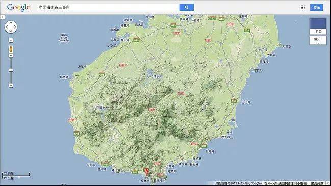This screenshot has height=186, width=331.
Task: Open the Google apps grid
Action: 303,7
